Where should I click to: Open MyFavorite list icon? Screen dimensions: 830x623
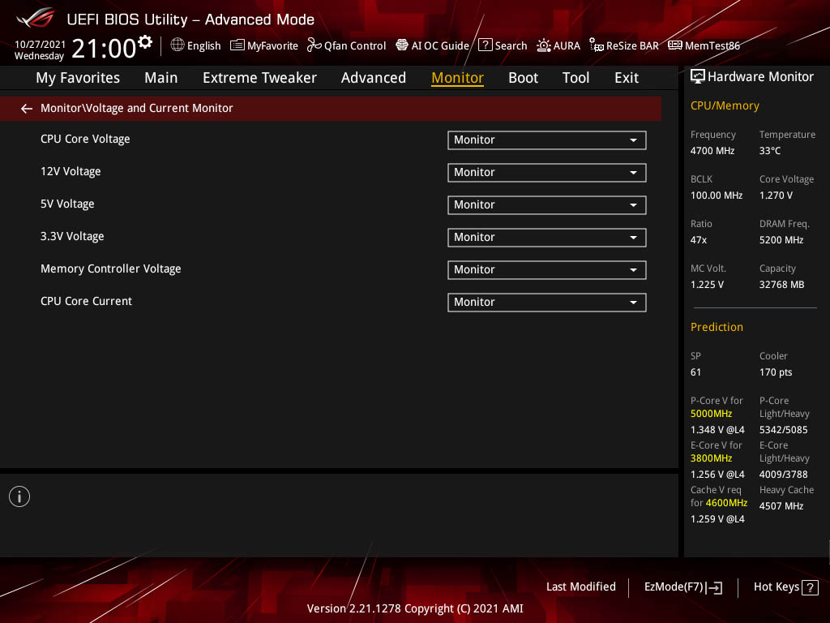(x=237, y=45)
